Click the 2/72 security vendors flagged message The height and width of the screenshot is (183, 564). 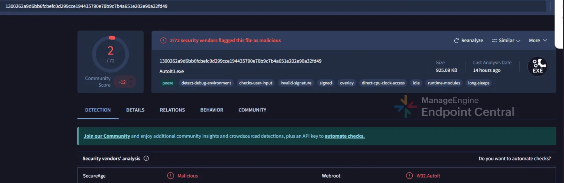[225, 40]
